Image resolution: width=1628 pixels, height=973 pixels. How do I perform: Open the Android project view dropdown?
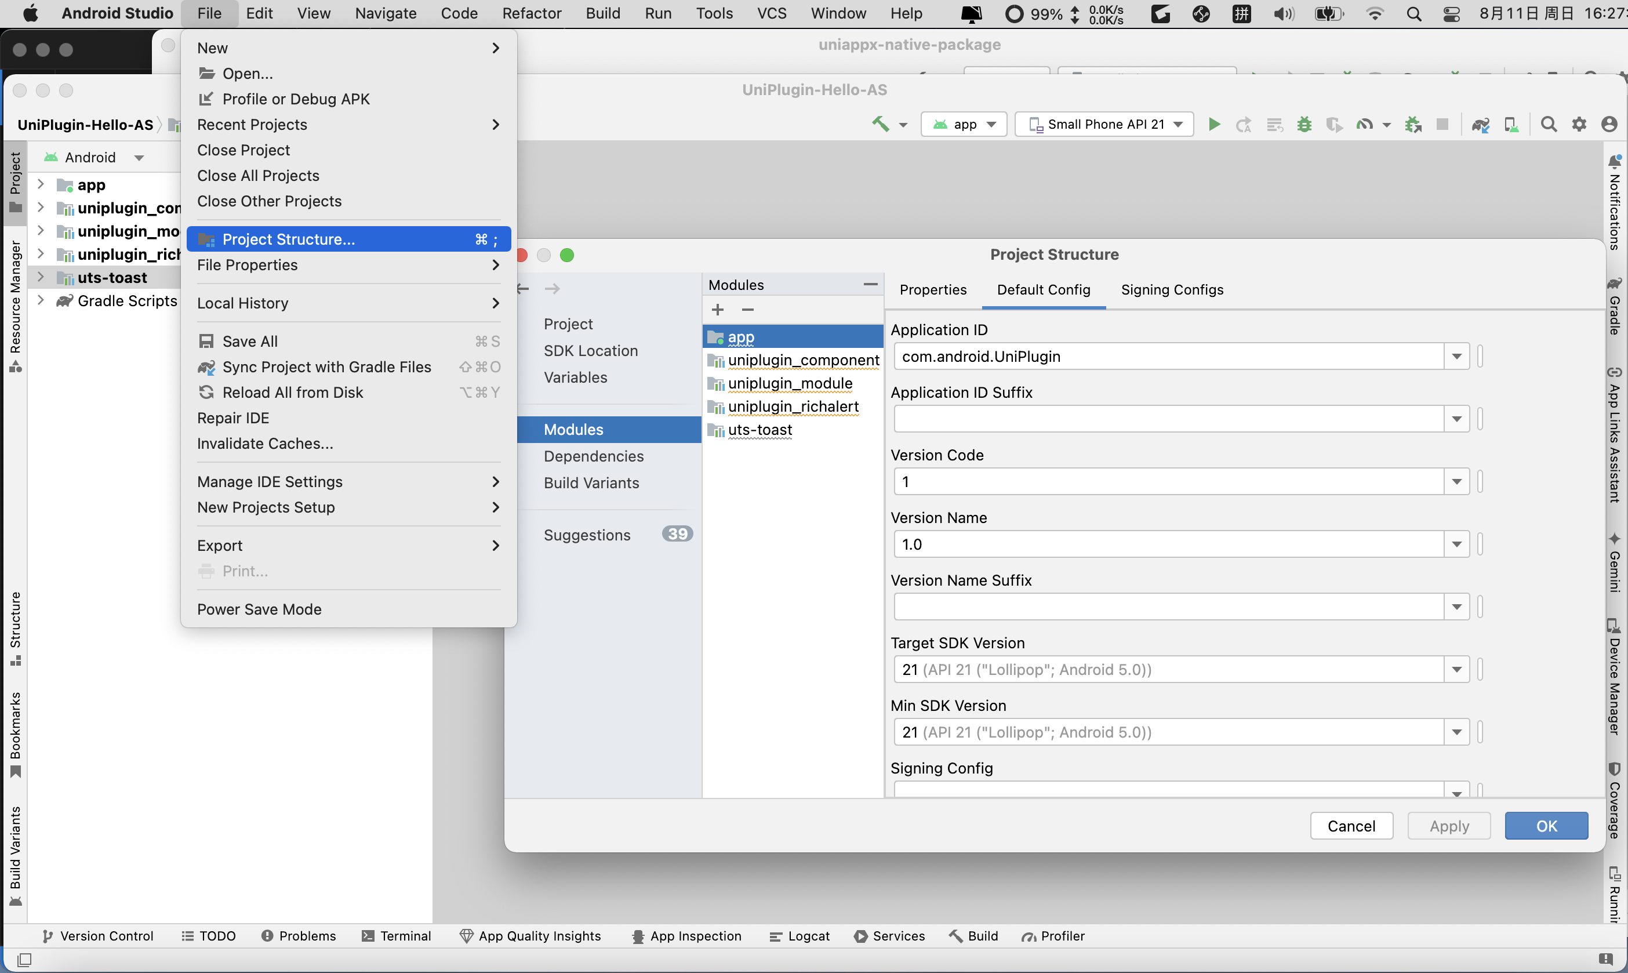(94, 157)
